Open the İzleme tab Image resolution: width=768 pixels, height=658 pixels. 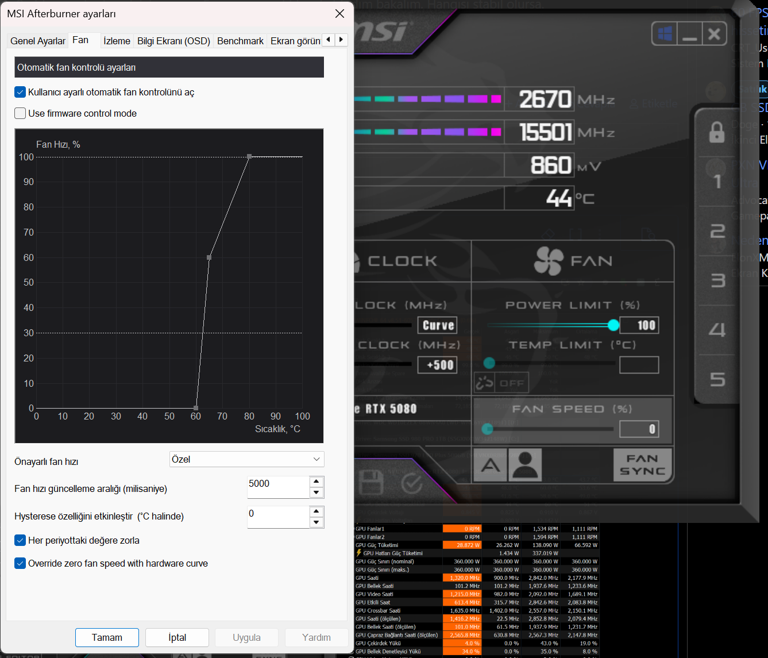coord(117,41)
